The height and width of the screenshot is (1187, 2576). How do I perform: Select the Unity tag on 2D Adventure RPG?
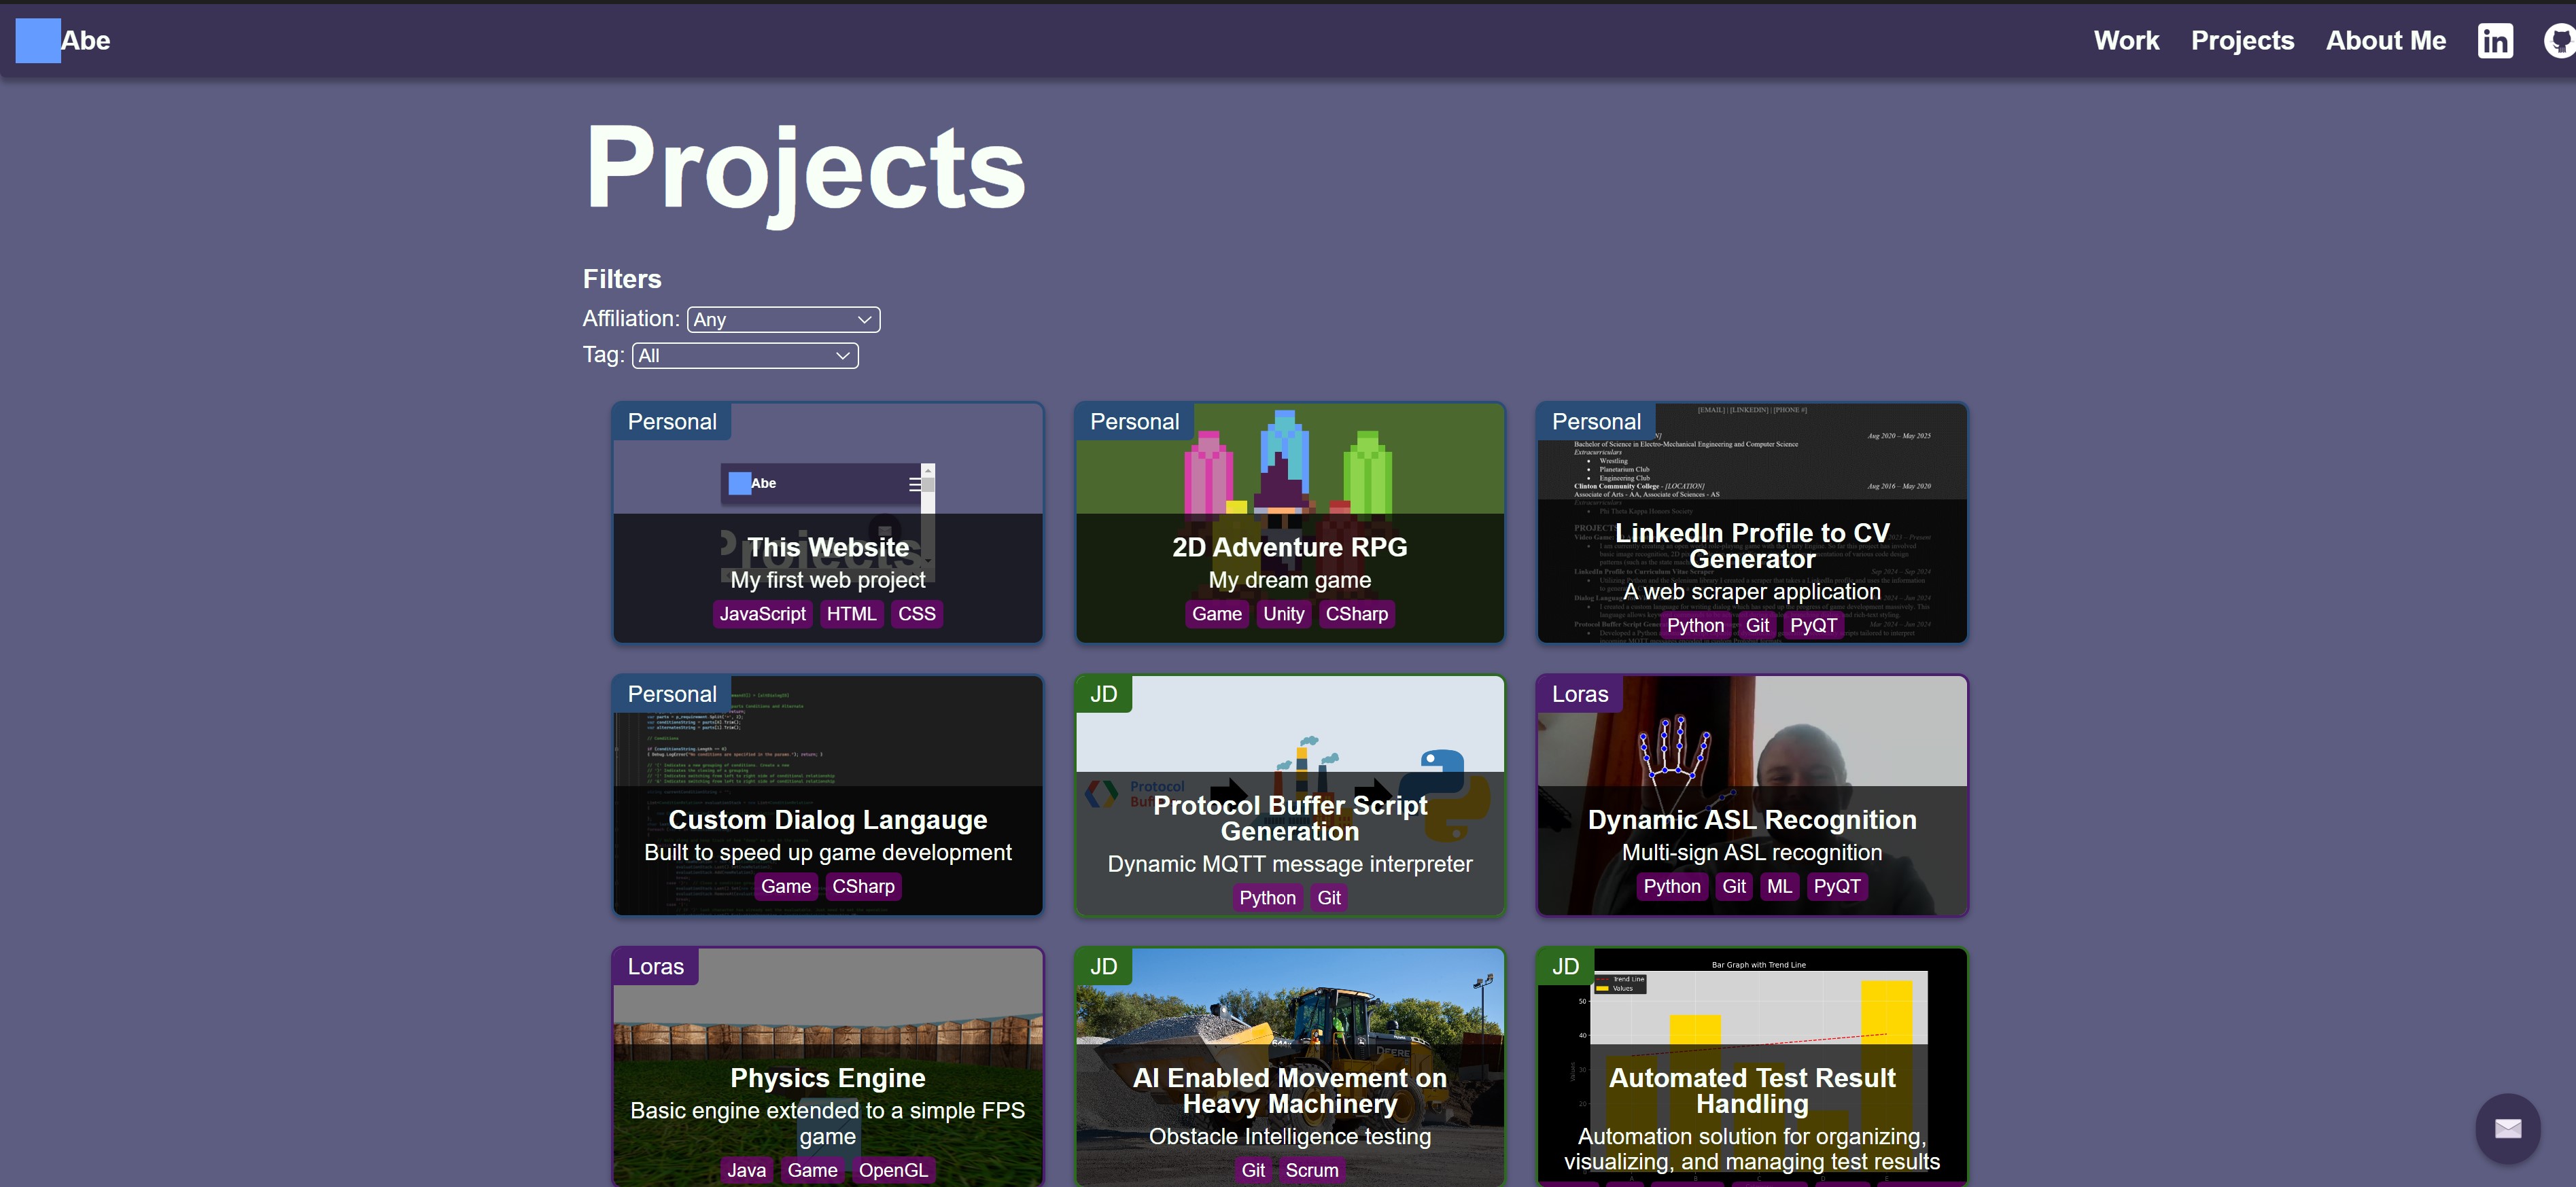(x=1284, y=613)
